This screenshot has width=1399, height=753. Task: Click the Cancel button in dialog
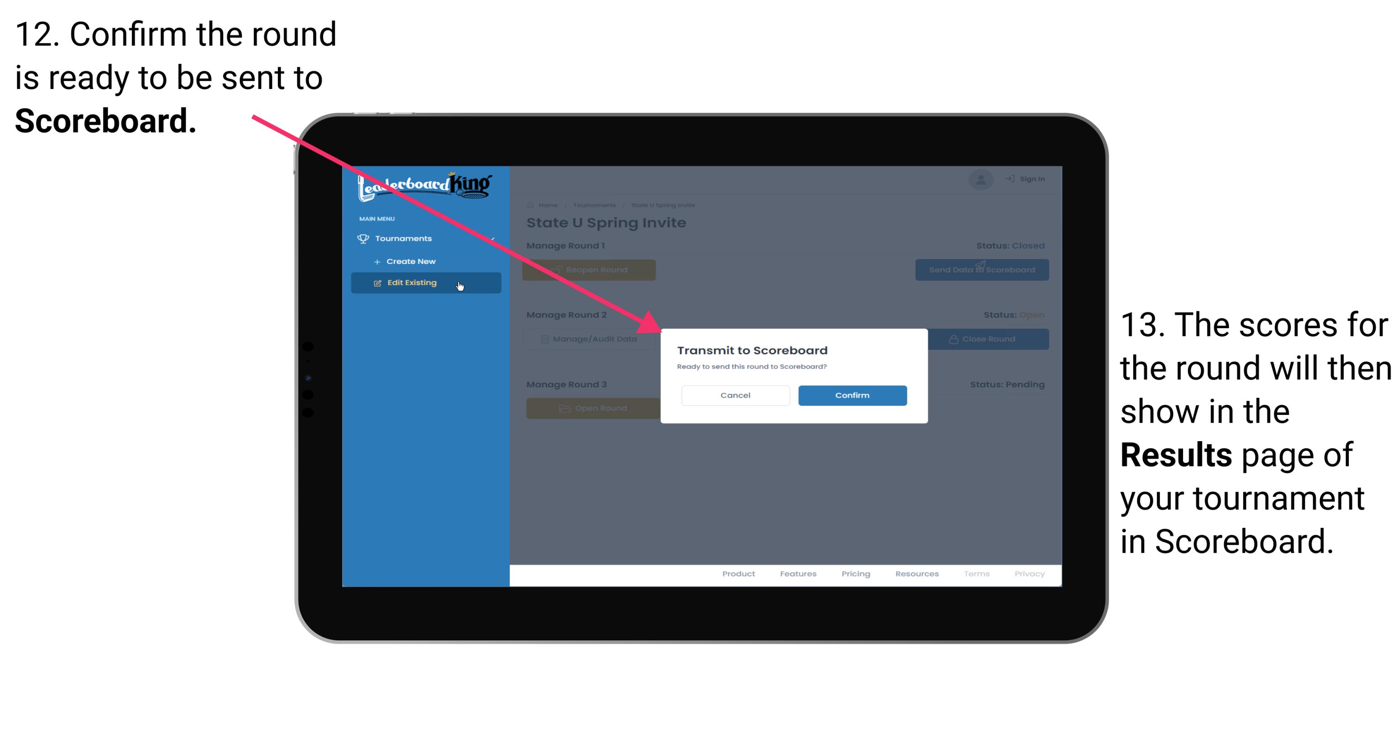tap(735, 395)
